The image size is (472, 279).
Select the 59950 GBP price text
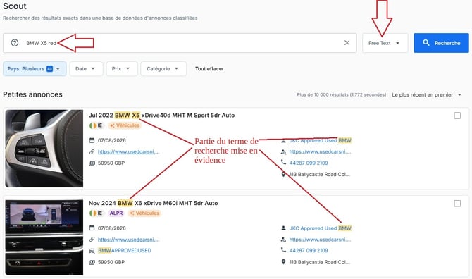click(x=111, y=262)
